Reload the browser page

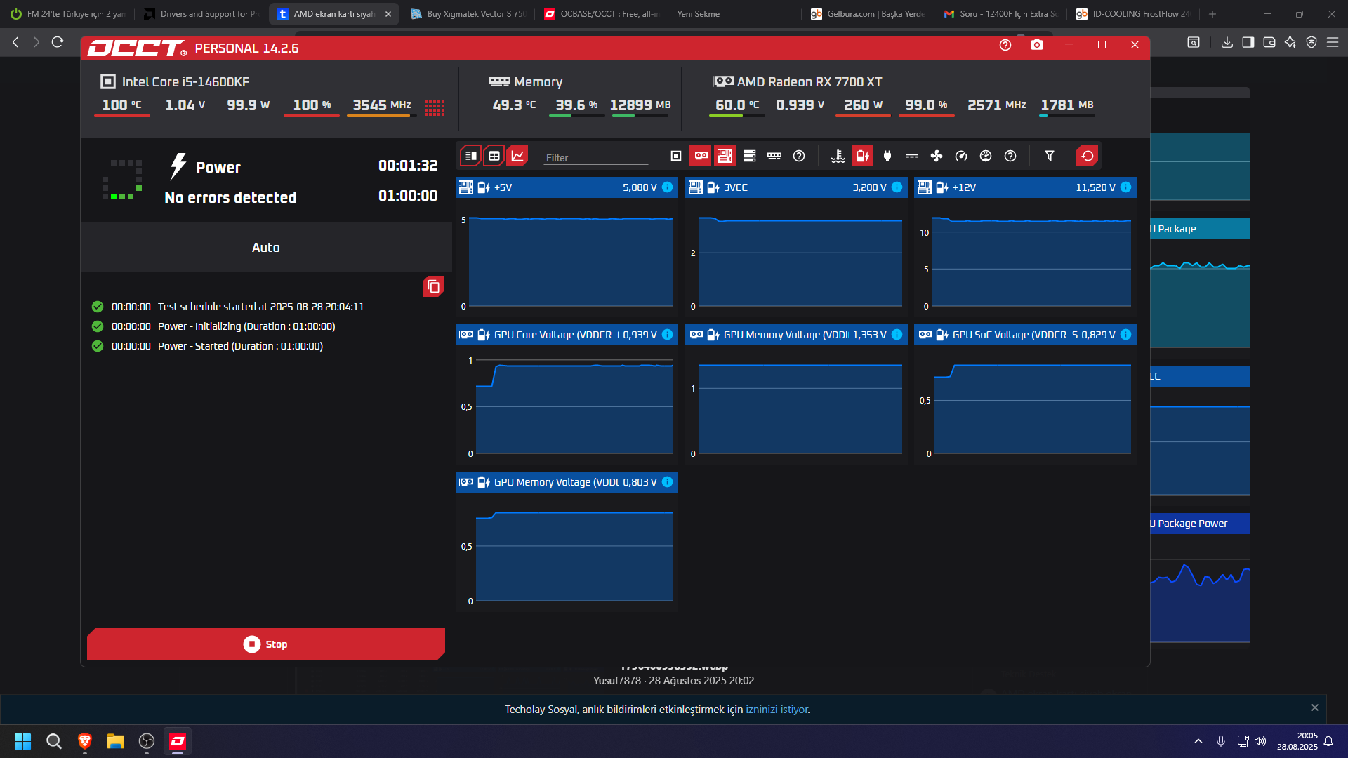58,42
